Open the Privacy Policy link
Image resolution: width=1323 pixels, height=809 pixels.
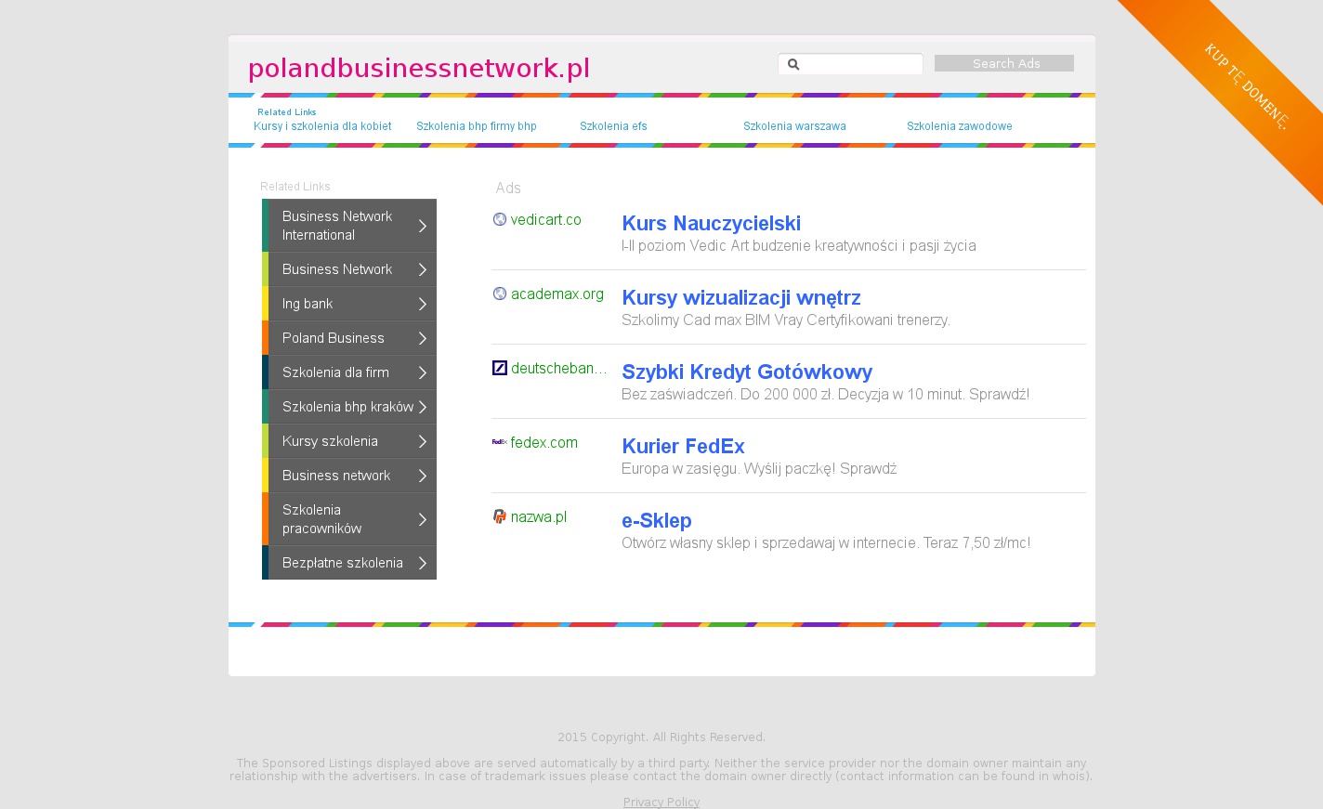point(661,802)
